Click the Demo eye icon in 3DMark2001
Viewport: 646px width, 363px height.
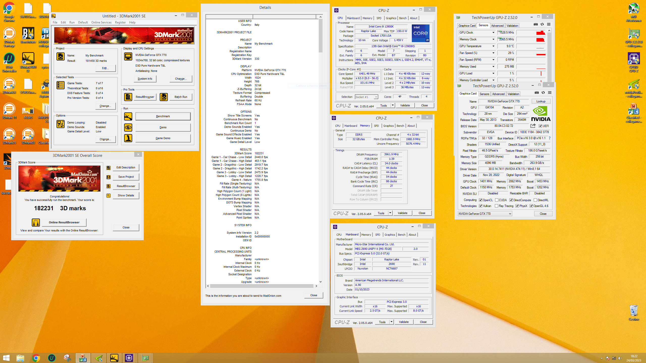128,128
